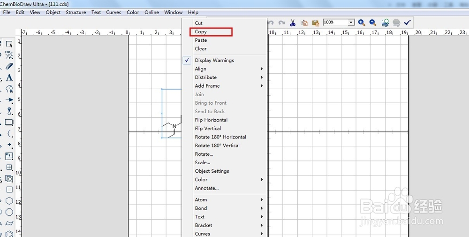469x237 pixels.
Task: Select the Marquee selection tool
Action: 9,44
